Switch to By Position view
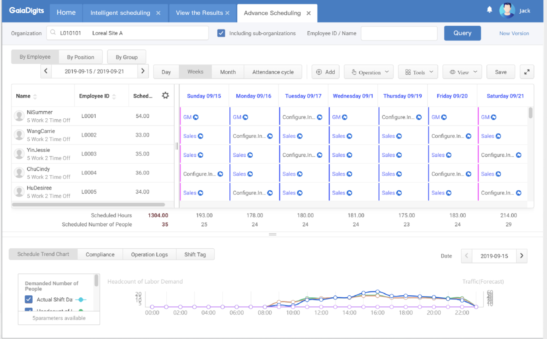The image size is (547, 339). pos(81,57)
